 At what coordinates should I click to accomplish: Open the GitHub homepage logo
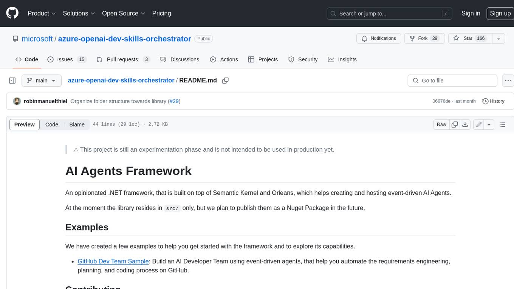tap(12, 13)
